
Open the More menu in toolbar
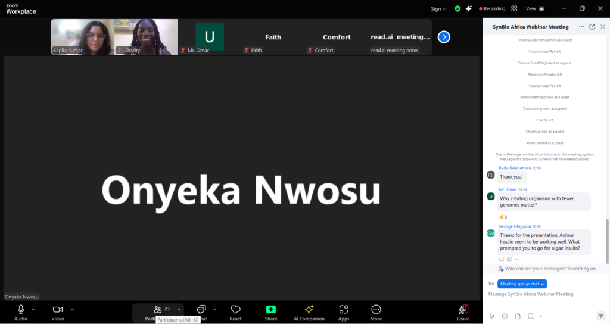pos(376,312)
